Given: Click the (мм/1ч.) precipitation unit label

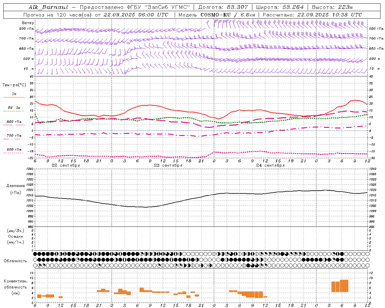Looking at the screenshot, I should point(16,242).
